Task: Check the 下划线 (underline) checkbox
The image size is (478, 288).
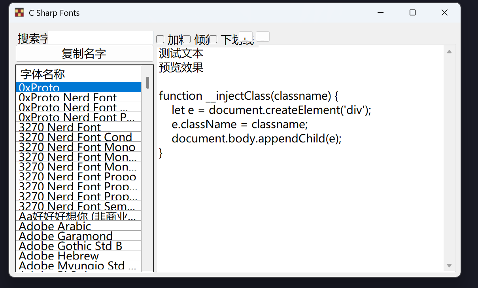Action: [x=213, y=39]
